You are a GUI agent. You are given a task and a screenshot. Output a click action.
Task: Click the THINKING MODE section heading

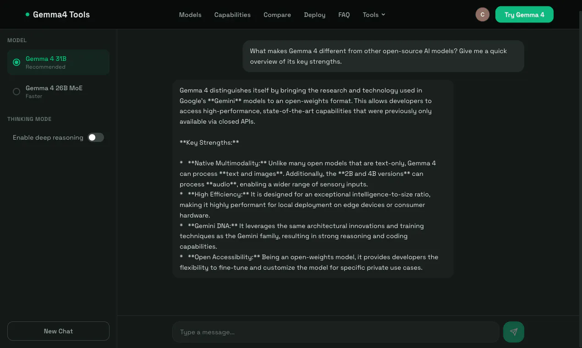coord(29,119)
